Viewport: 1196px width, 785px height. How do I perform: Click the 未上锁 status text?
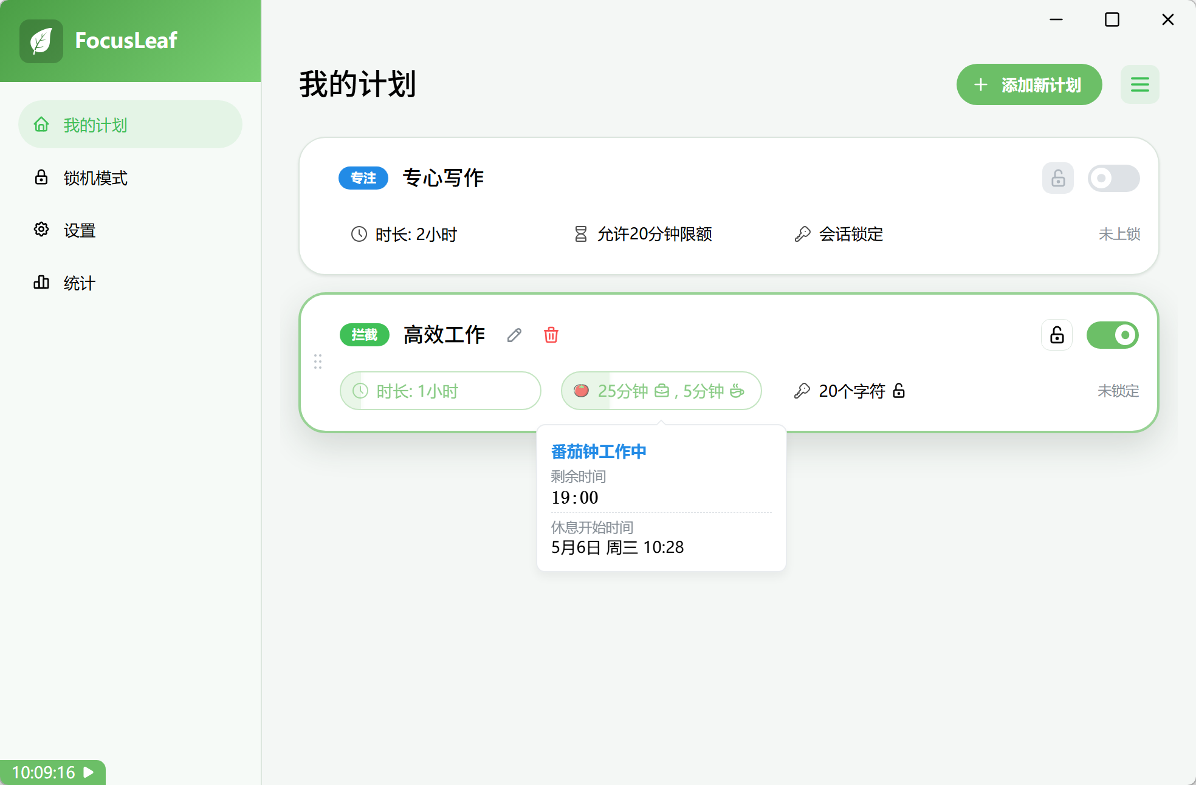point(1119,234)
